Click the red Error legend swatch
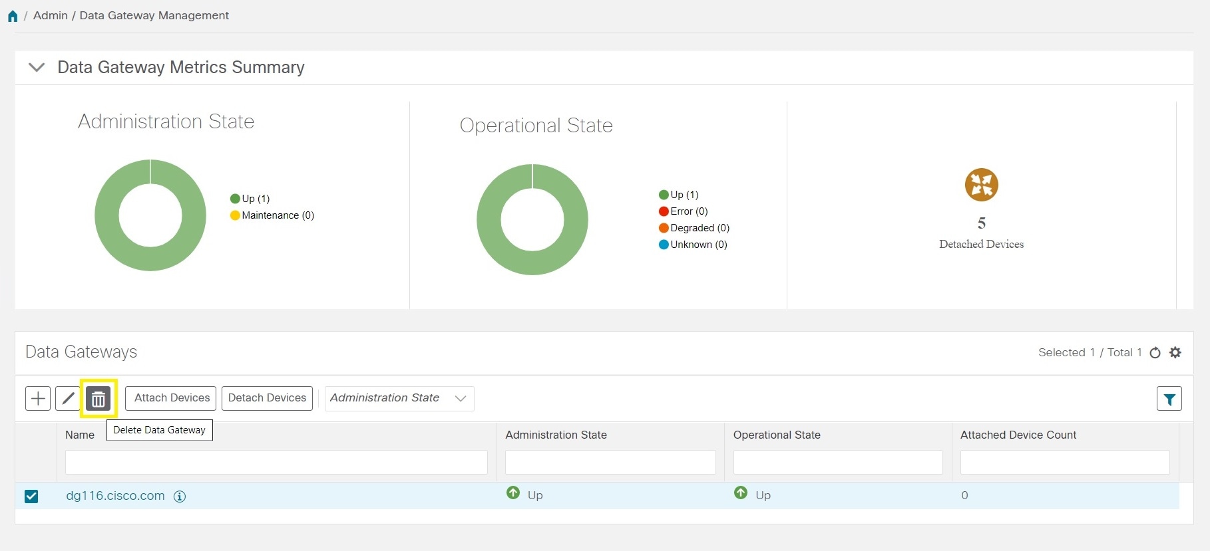Image resolution: width=1210 pixels, height=551 pixels. pyautogui.click(x=664, y=211)
